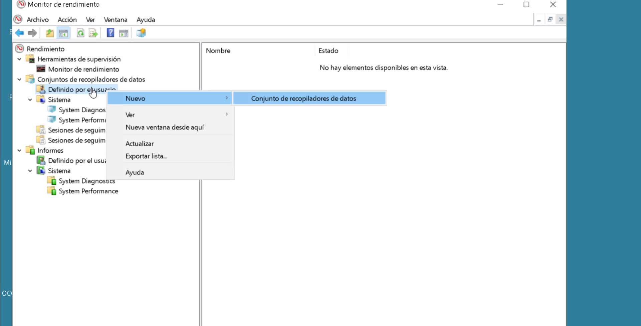The image size is (641, 326).
Task: Collapse the Informes tree node
Action: [x=19, y=150]
